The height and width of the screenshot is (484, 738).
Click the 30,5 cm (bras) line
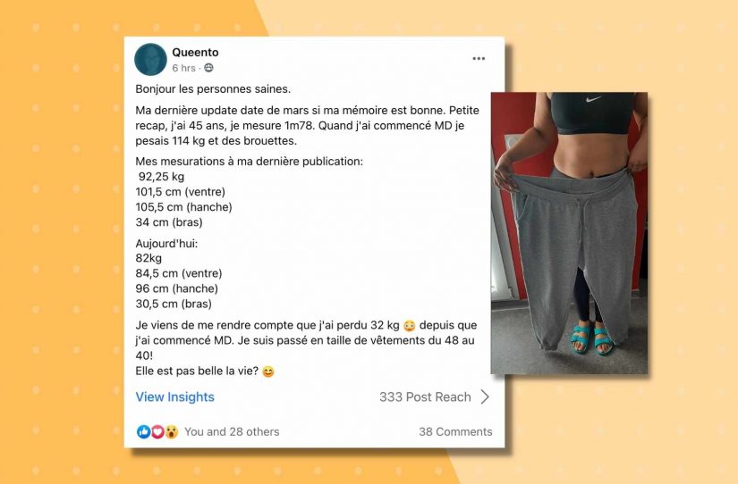(174, 304)
